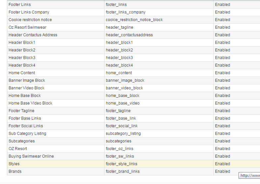This screenshot has width=260, height=184.
Task: Click the Enabled status for Subcategories
Action: tap(222, 141)
